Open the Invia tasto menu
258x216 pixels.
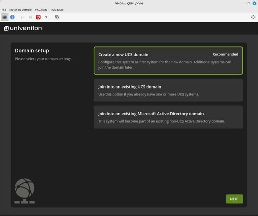[x=57, y=10]
